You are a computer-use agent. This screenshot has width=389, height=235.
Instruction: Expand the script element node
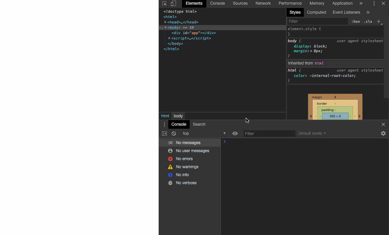170,38
